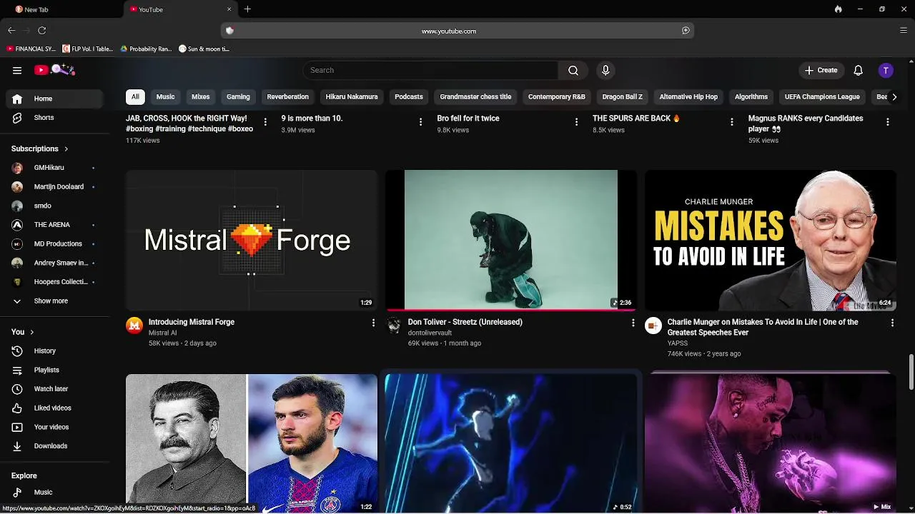This screenshot has width=915, height=514.
Task: Open Shorts in sidebar
Action: (x=54, y=118)
